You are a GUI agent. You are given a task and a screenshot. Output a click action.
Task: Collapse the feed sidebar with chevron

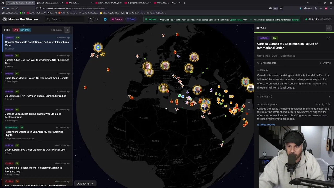[x=67, y=30]
